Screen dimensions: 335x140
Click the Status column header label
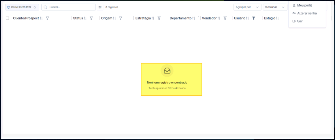[78, 18]
